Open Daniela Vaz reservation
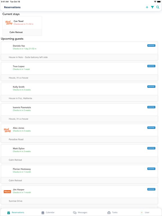The height and width of the screenshot is (216, 162). click(79, 51)
